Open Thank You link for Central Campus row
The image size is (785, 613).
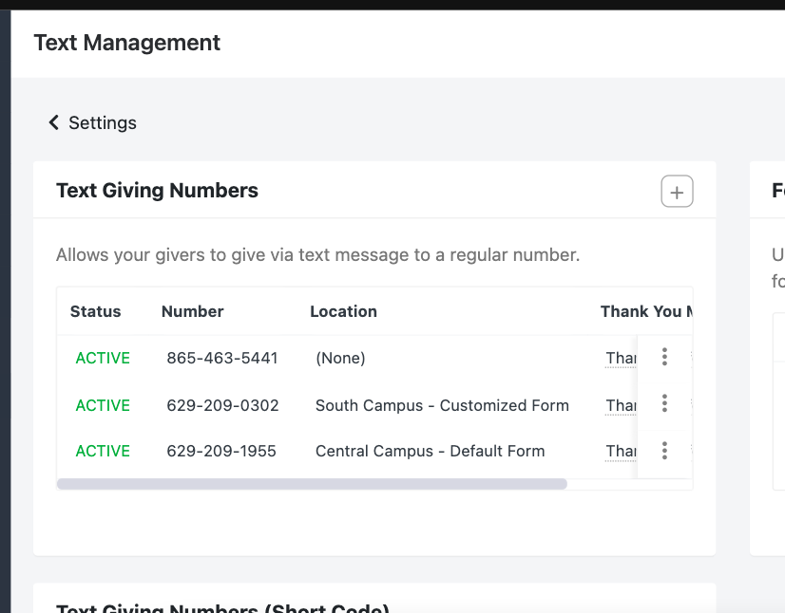click(x=621, y=451)
